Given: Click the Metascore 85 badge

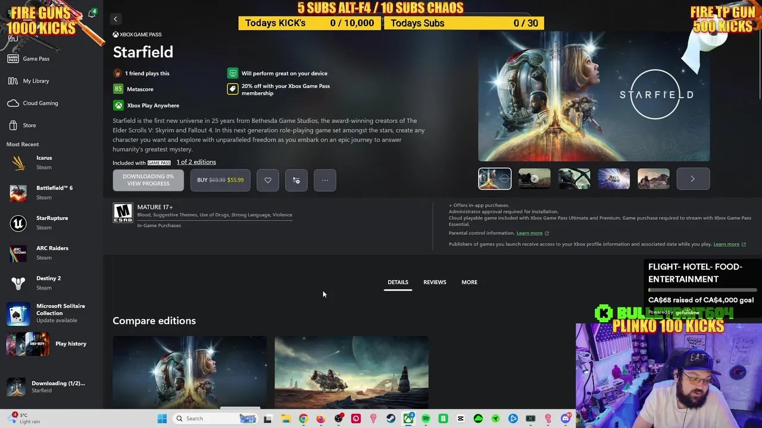Looking at the screenshot, I should click(118, 89).
